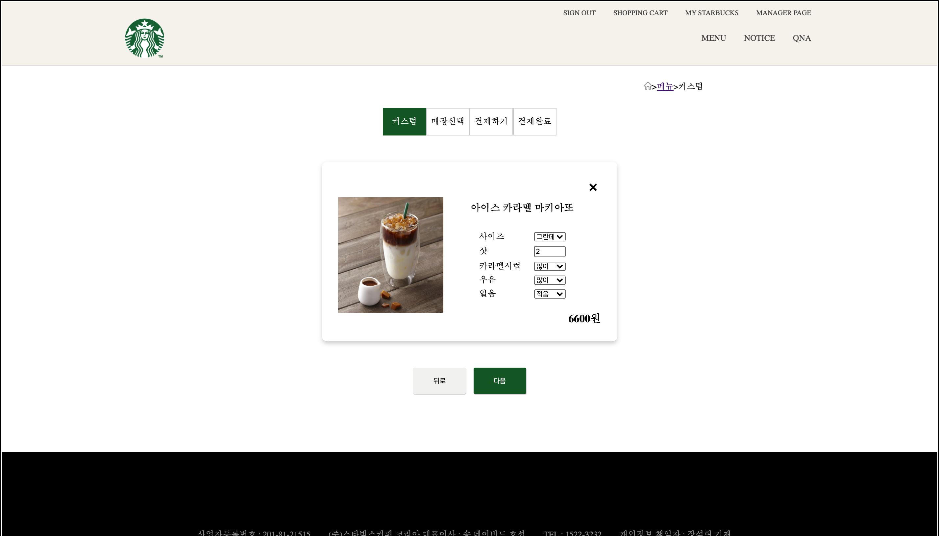Open the 카라멜시럽 dropdown
939x536 pixels.
(x=549, y=266)
